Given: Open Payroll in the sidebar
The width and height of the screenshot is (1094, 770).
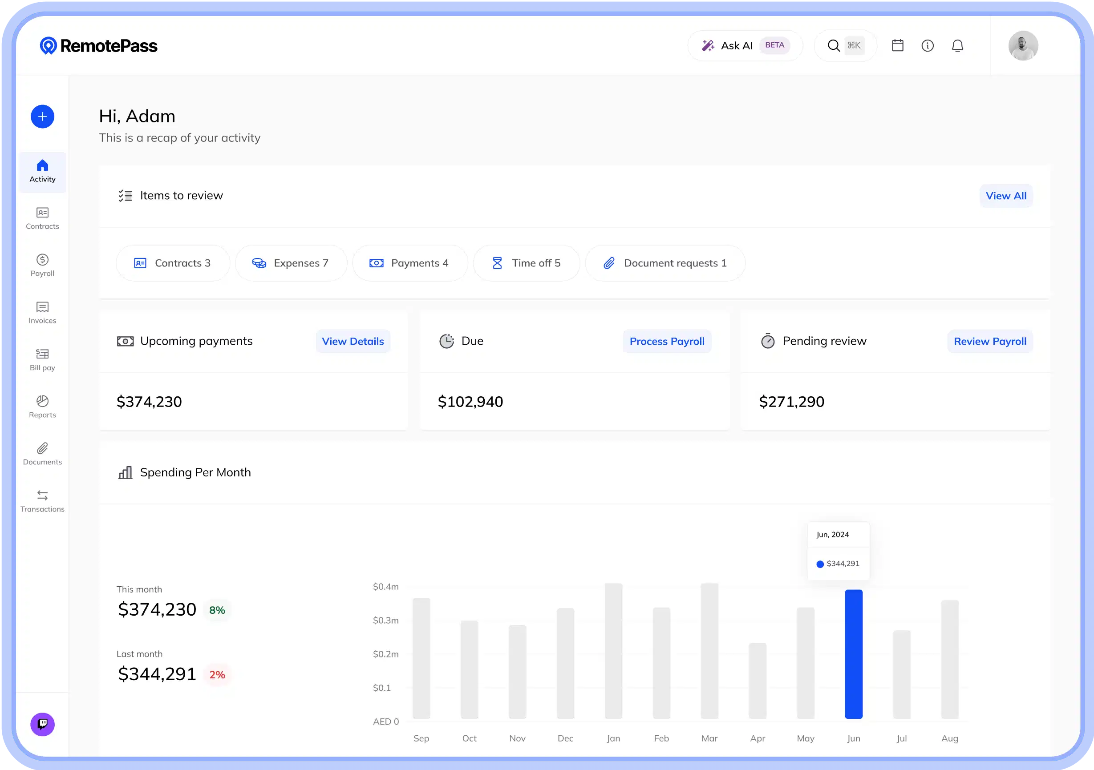Looking at the screenshot, I should tap(42, 266).
